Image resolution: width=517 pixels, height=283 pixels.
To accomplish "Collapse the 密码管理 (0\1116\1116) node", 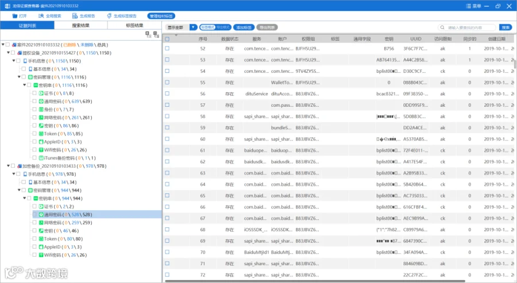I will (19, 77).
